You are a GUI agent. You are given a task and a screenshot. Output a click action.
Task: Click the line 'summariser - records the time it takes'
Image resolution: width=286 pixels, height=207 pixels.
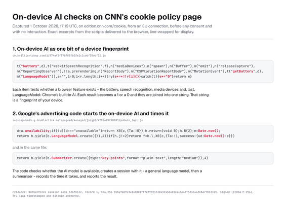click(65, 177)
